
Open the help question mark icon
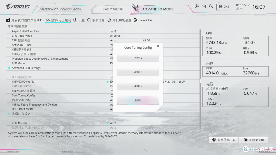click(197, 6)
